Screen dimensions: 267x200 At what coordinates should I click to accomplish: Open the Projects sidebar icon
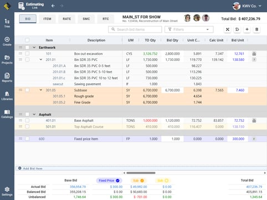(x=7, y=59)
